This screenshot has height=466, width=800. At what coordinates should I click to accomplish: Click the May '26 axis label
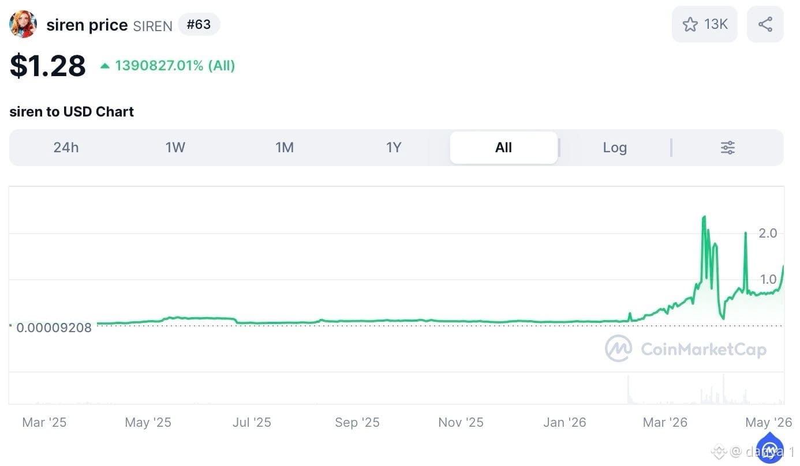pyautogui.click(x=769, y=422)
